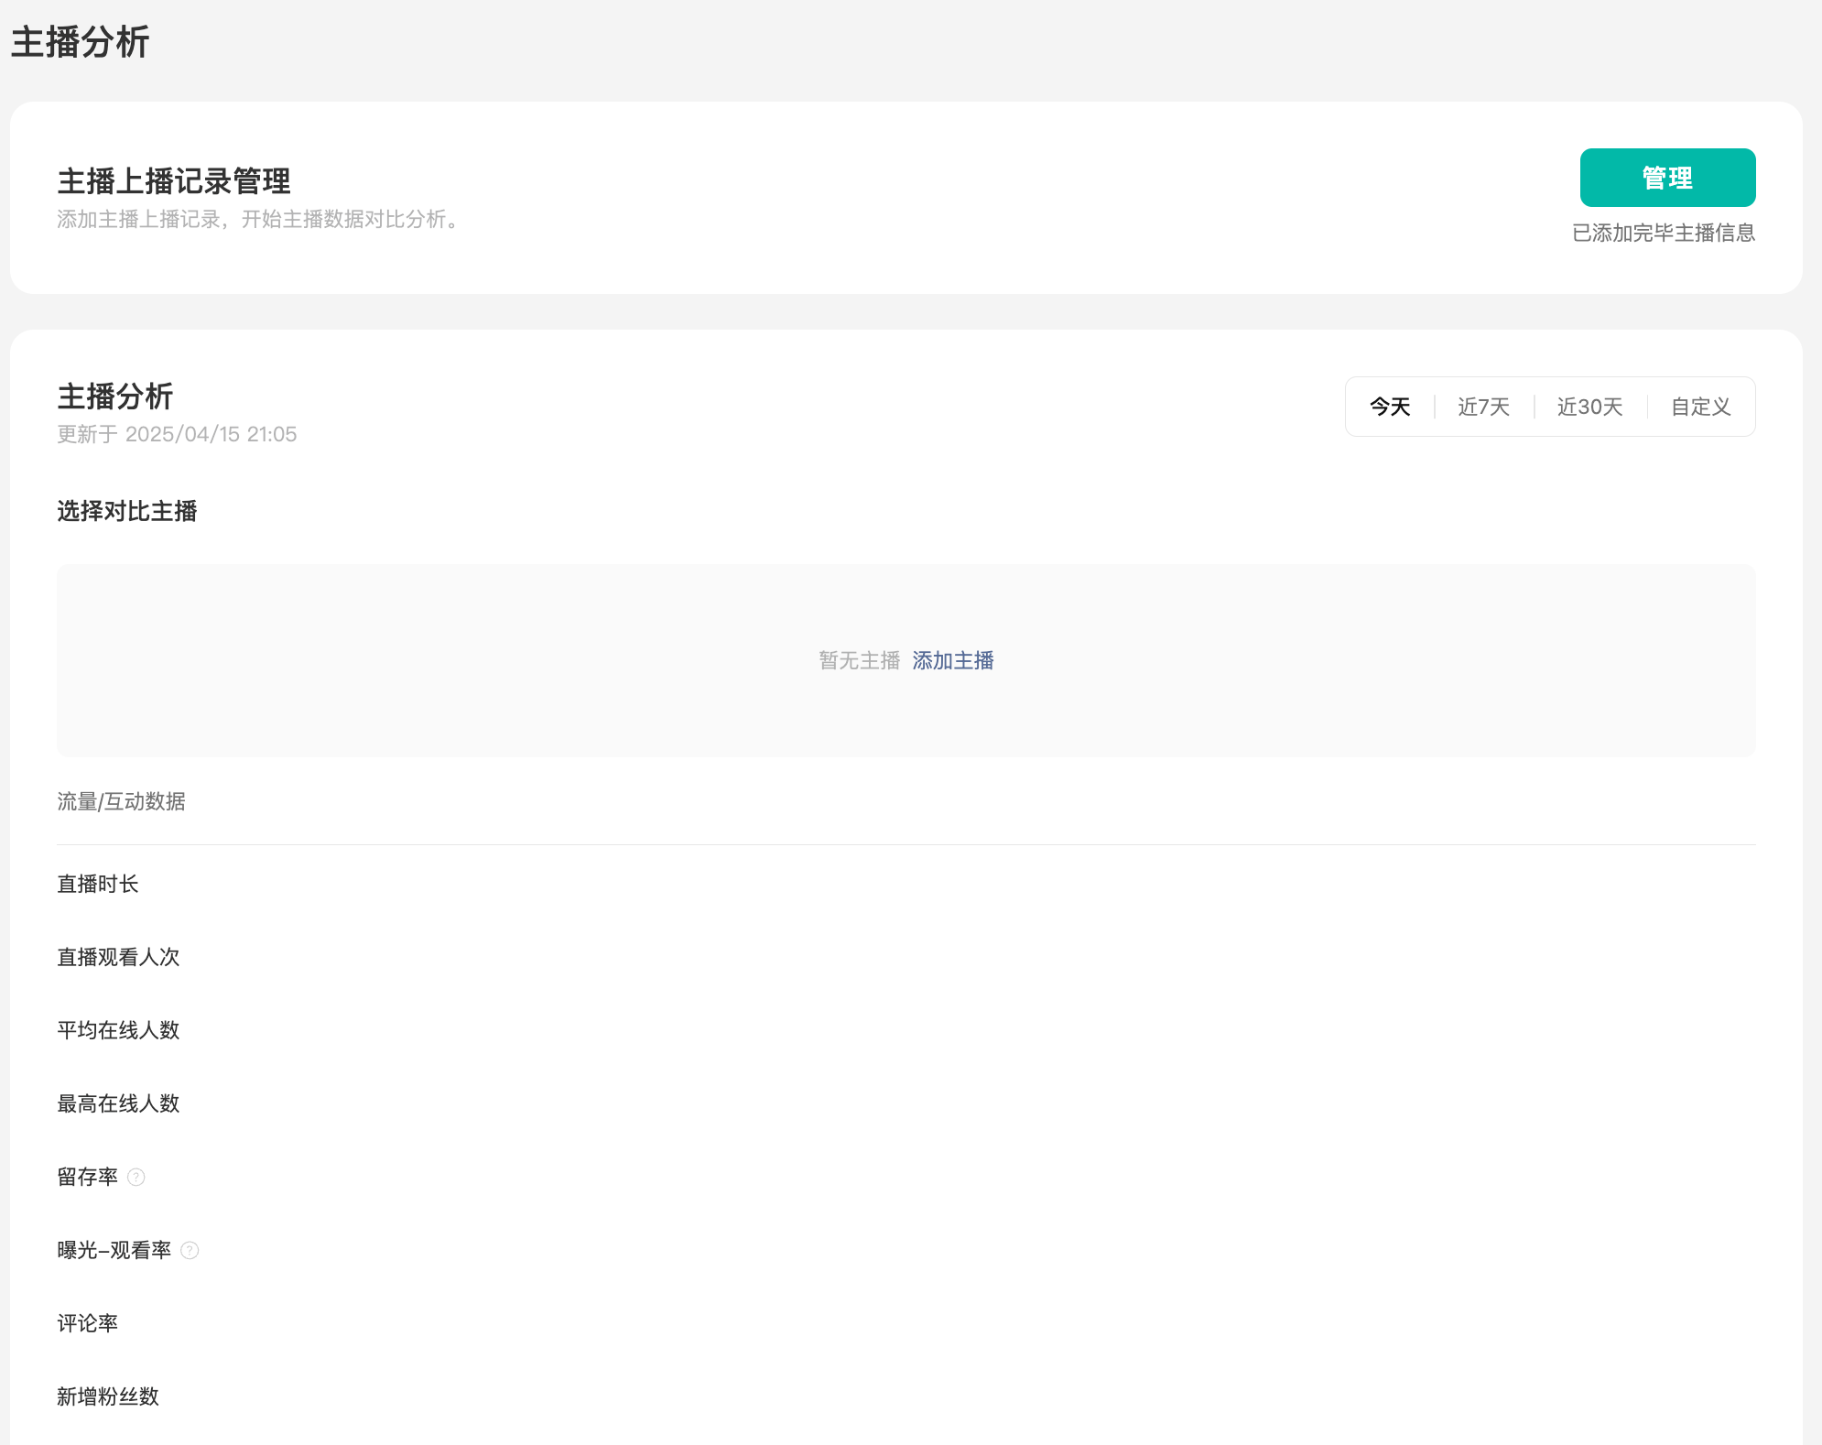Click the 新增粉丝数 metric label
This screenshot has width=1822, height=1445.
click(108, 1396)
